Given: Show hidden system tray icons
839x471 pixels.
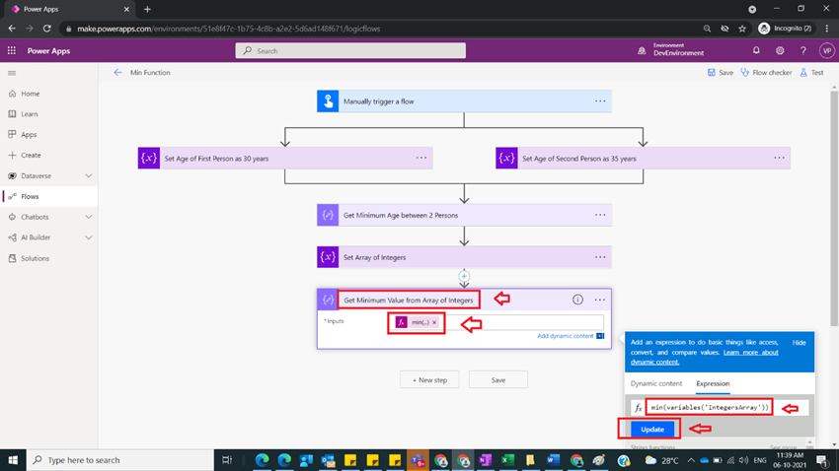Looking at the screenshot, I should click(691, 460).
